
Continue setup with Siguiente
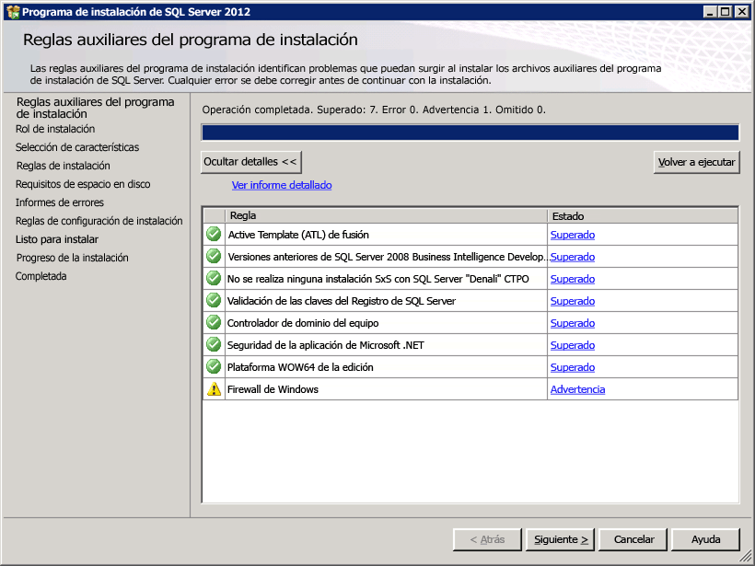pyautogui.click(x=559, y=539)
